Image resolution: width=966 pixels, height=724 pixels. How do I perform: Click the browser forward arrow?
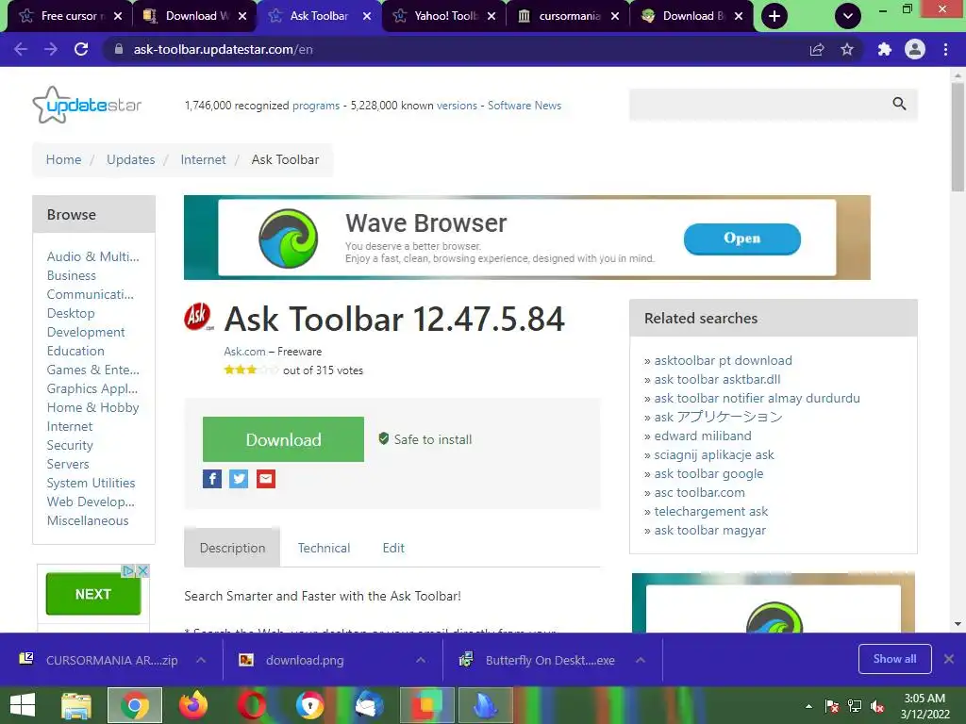pyautogui.click(x=51, y=49)
